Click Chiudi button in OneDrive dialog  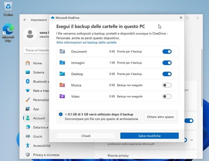pos(86,136)
